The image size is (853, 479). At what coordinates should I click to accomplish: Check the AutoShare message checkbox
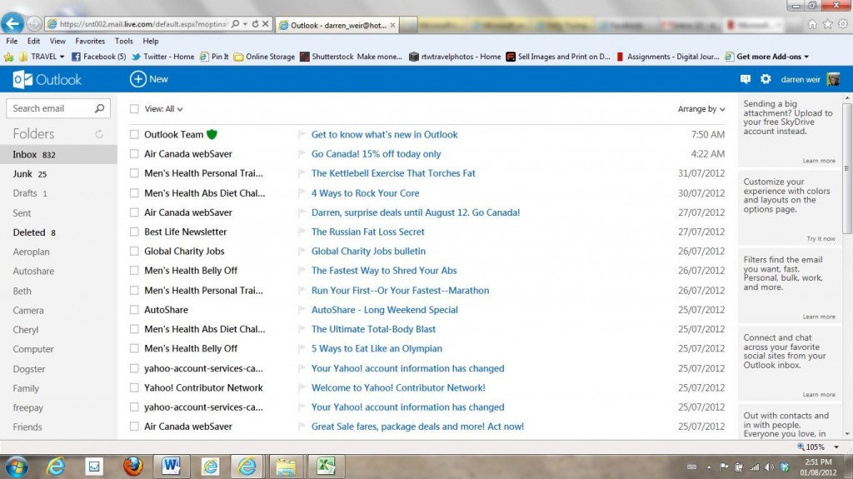click(134, 310)
